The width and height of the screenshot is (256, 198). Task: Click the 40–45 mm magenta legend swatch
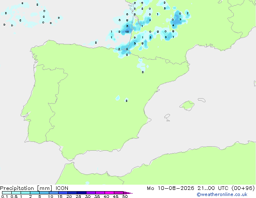[109, 193]
